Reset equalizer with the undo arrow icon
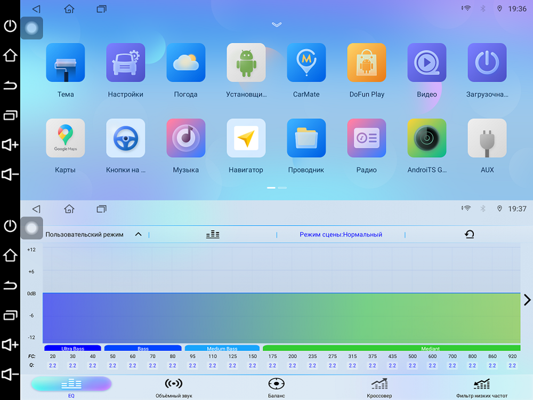The width and height of the screenshot is (533, 400). pos(469,235)
